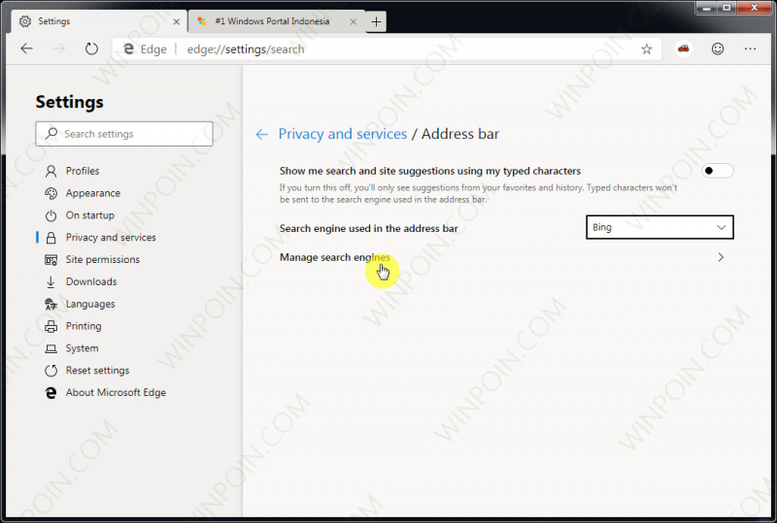Click the blue back arrow beside breadcrumb

coord(261,134)
